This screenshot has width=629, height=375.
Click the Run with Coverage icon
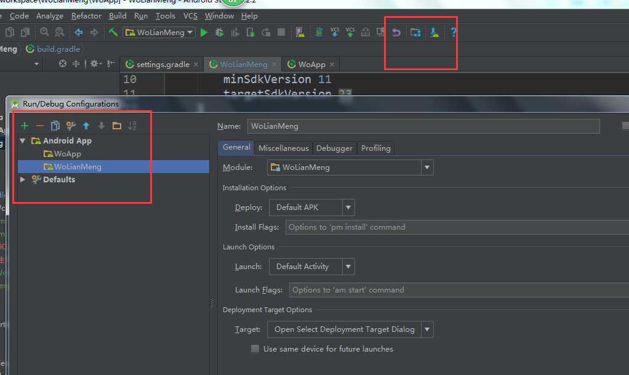point(235,33)
